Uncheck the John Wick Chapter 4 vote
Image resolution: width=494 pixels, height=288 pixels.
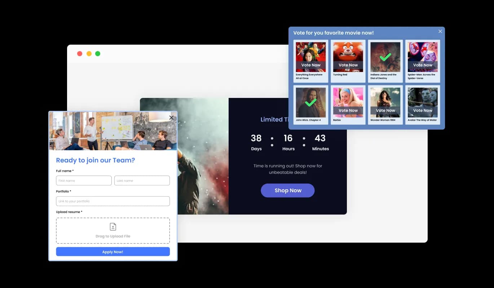tap(310, 103)
